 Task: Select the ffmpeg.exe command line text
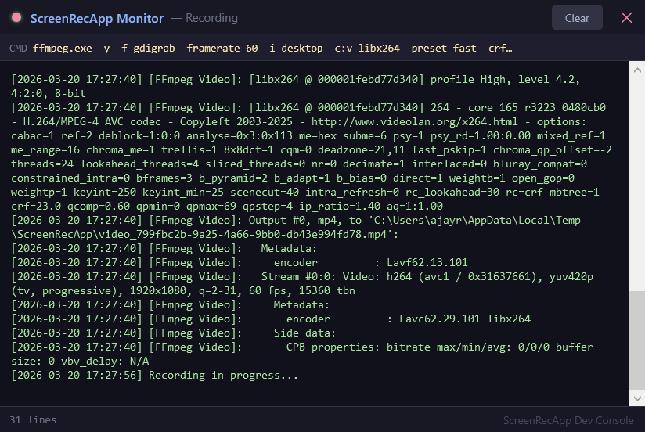pos(272,49)
